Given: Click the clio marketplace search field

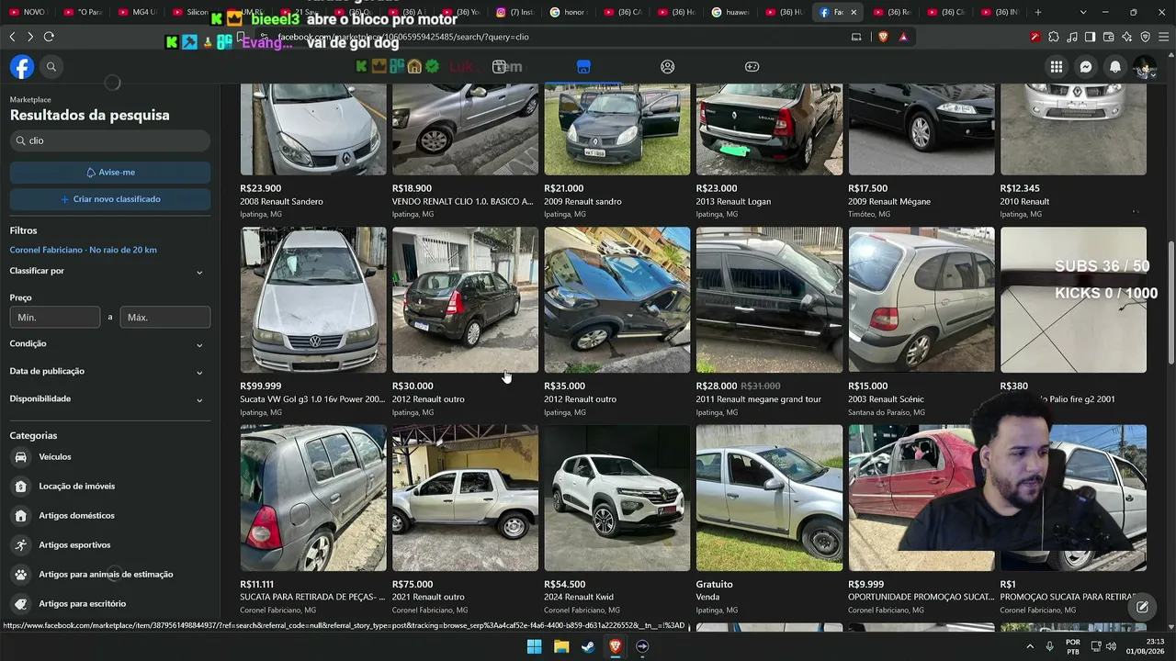Looking at the screenshot, I should click(x=110, y=140).
